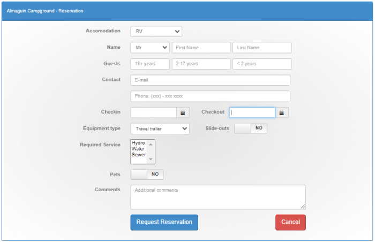The image size is (375, 242).
Task: Open the Checkin calendar picker icon
Action: point(183,112)
